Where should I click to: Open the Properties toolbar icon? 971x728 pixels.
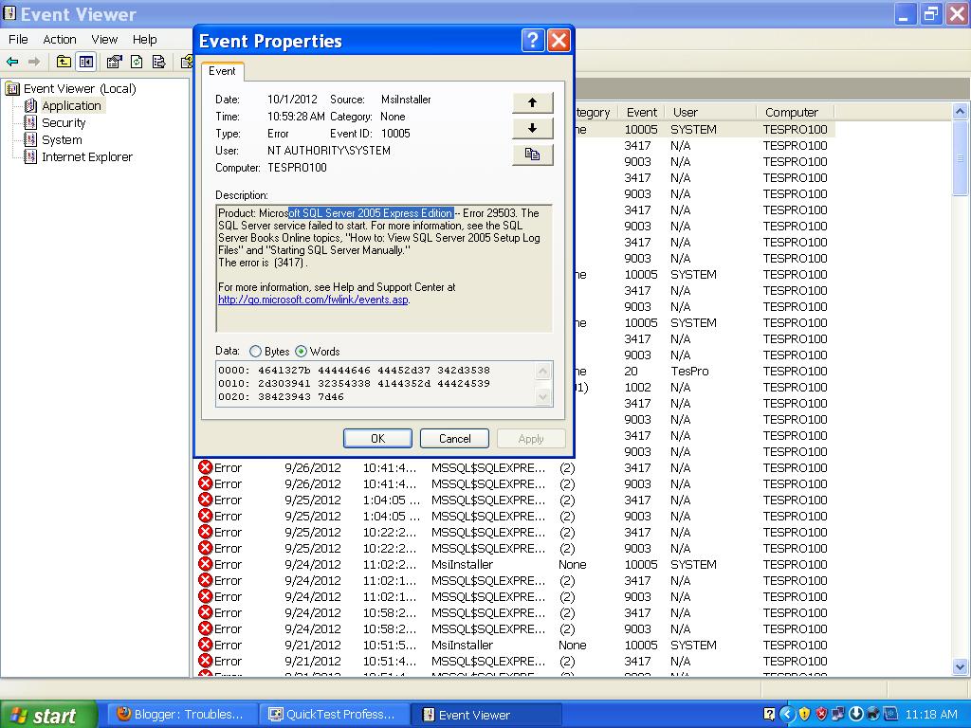pos(114,62)
